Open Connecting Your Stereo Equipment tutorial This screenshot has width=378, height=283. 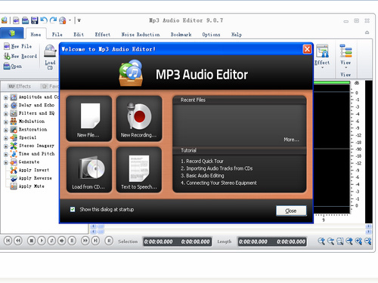(x=218, y=183)
